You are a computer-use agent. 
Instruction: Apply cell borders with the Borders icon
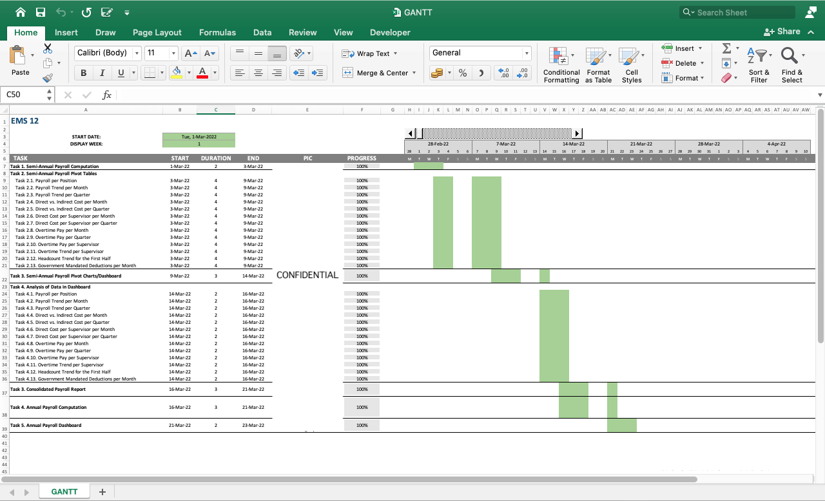click(x=150, y=73)
